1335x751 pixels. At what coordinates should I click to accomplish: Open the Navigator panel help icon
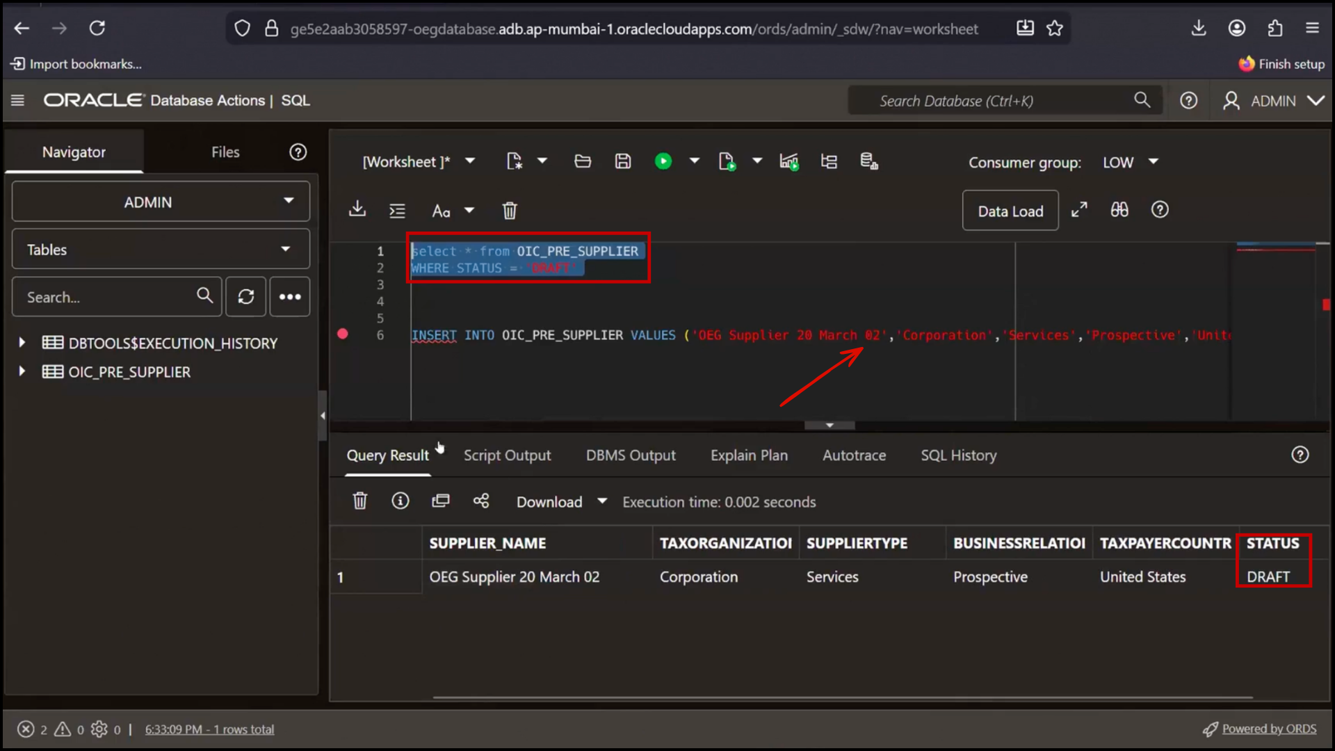[x=298, y=152]
